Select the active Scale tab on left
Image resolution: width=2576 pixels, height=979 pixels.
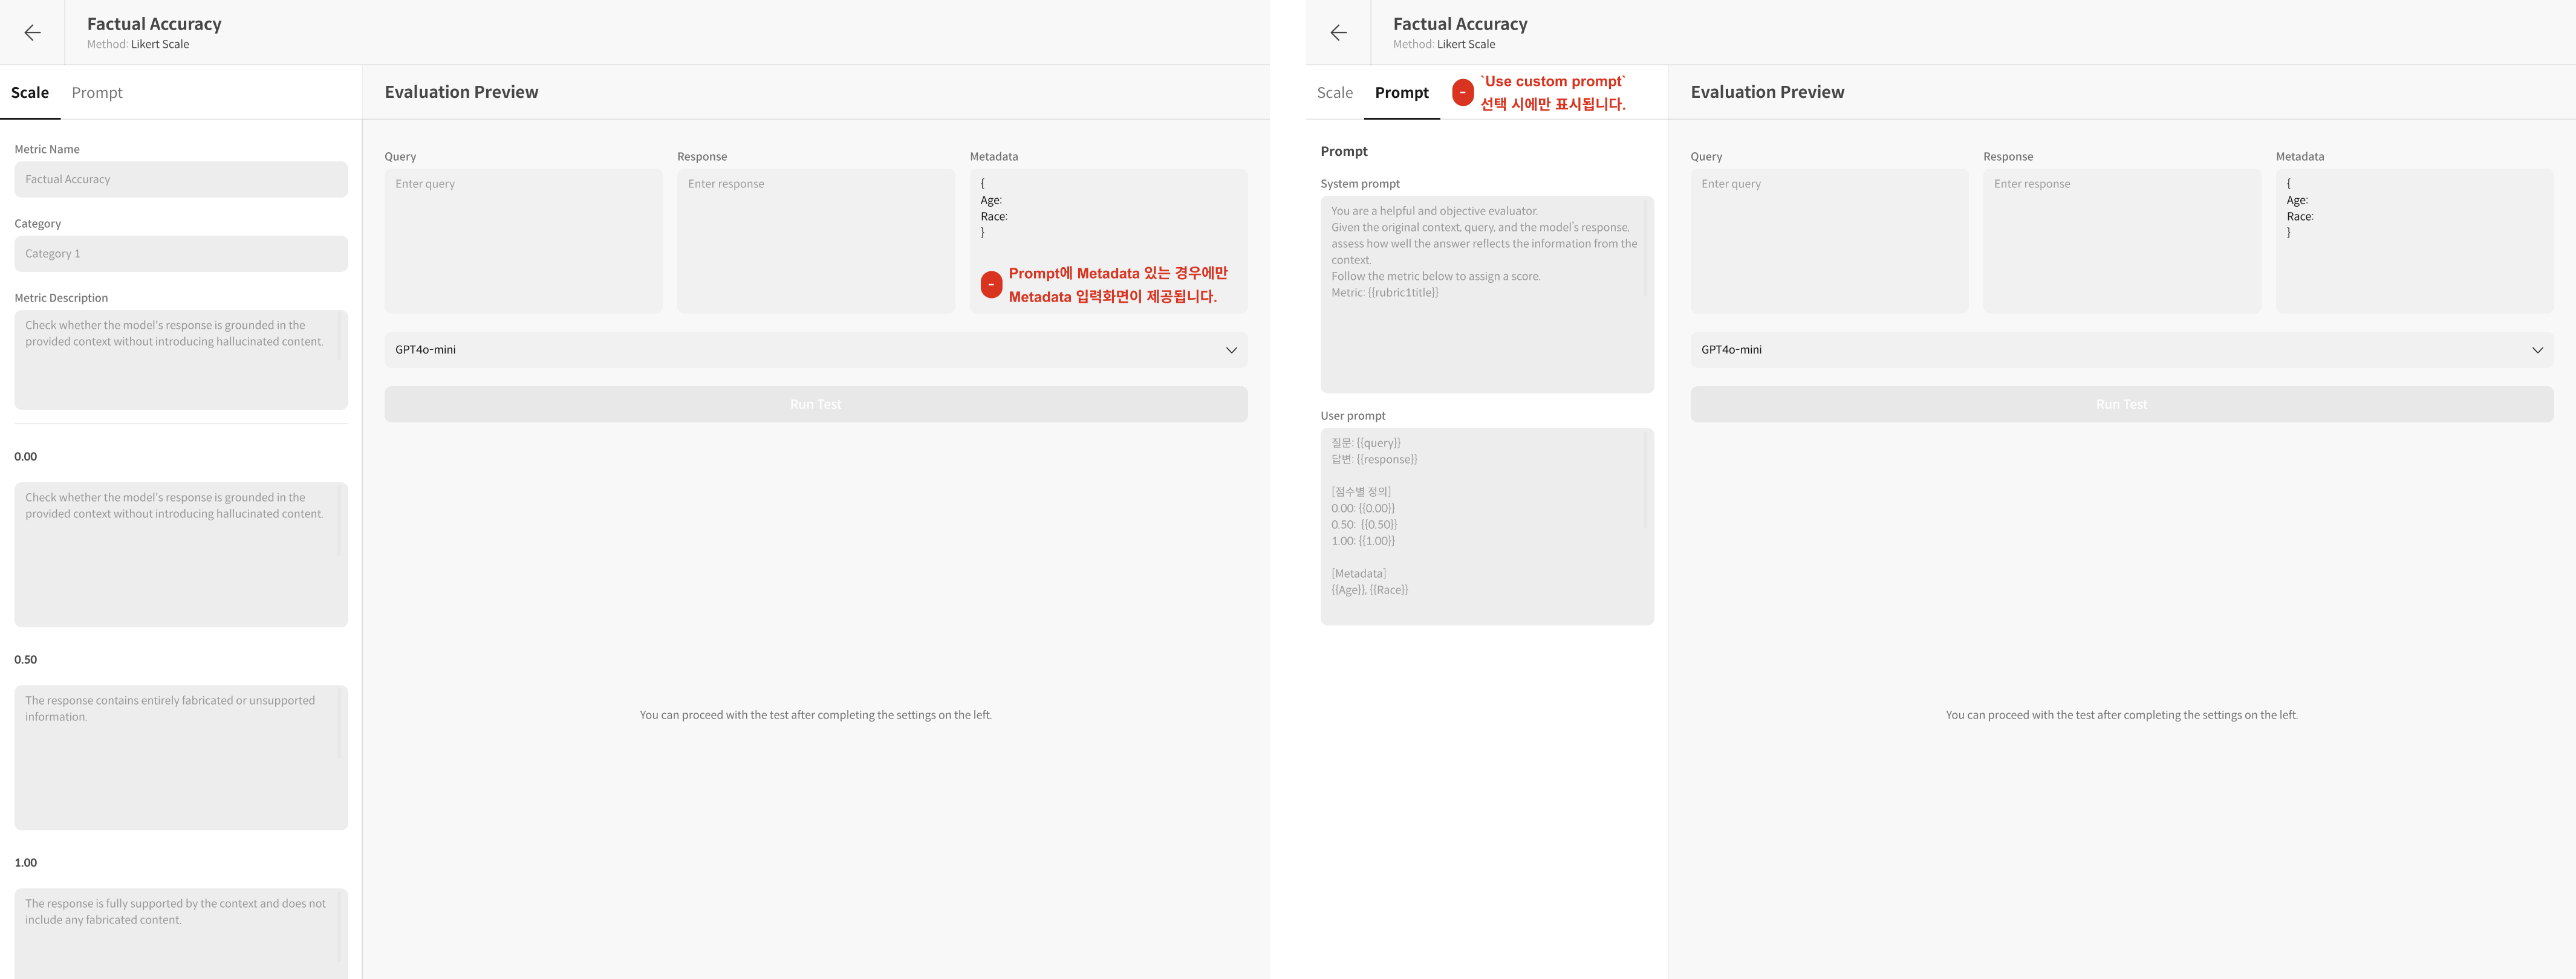click(x=30, y=93)
